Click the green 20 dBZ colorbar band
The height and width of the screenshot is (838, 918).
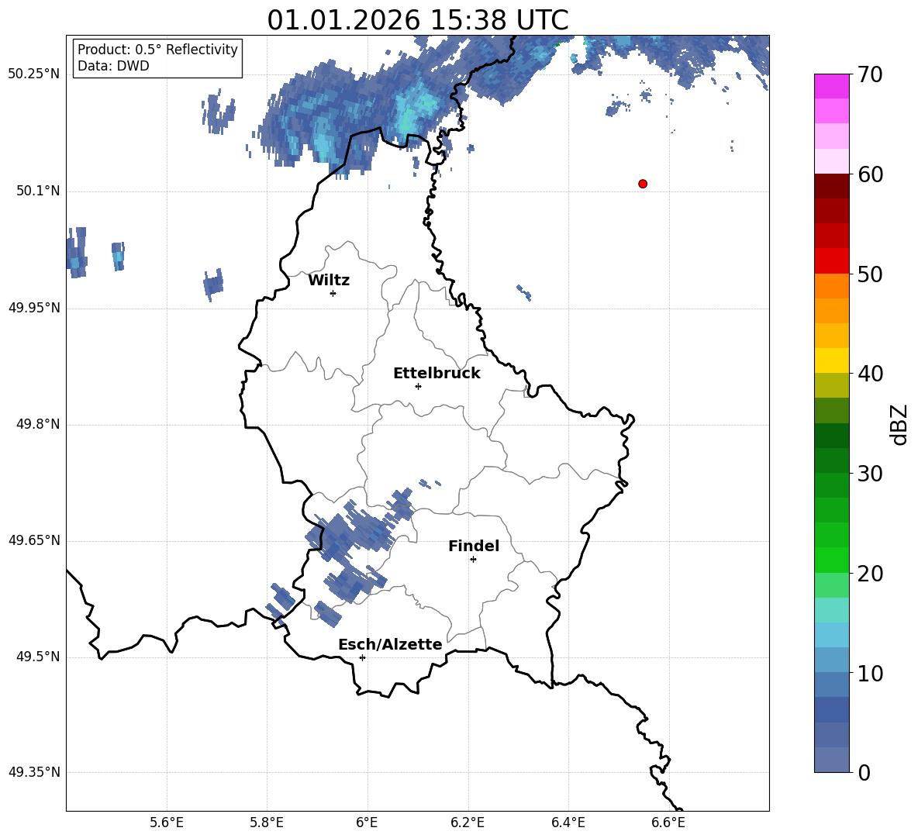pos(831,560)
